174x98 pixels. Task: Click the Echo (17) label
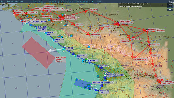(39, 8)
